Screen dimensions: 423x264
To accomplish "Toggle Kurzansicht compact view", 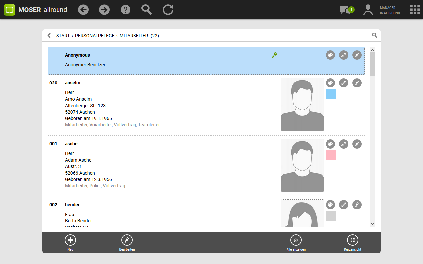I will [x=352, y=243].
